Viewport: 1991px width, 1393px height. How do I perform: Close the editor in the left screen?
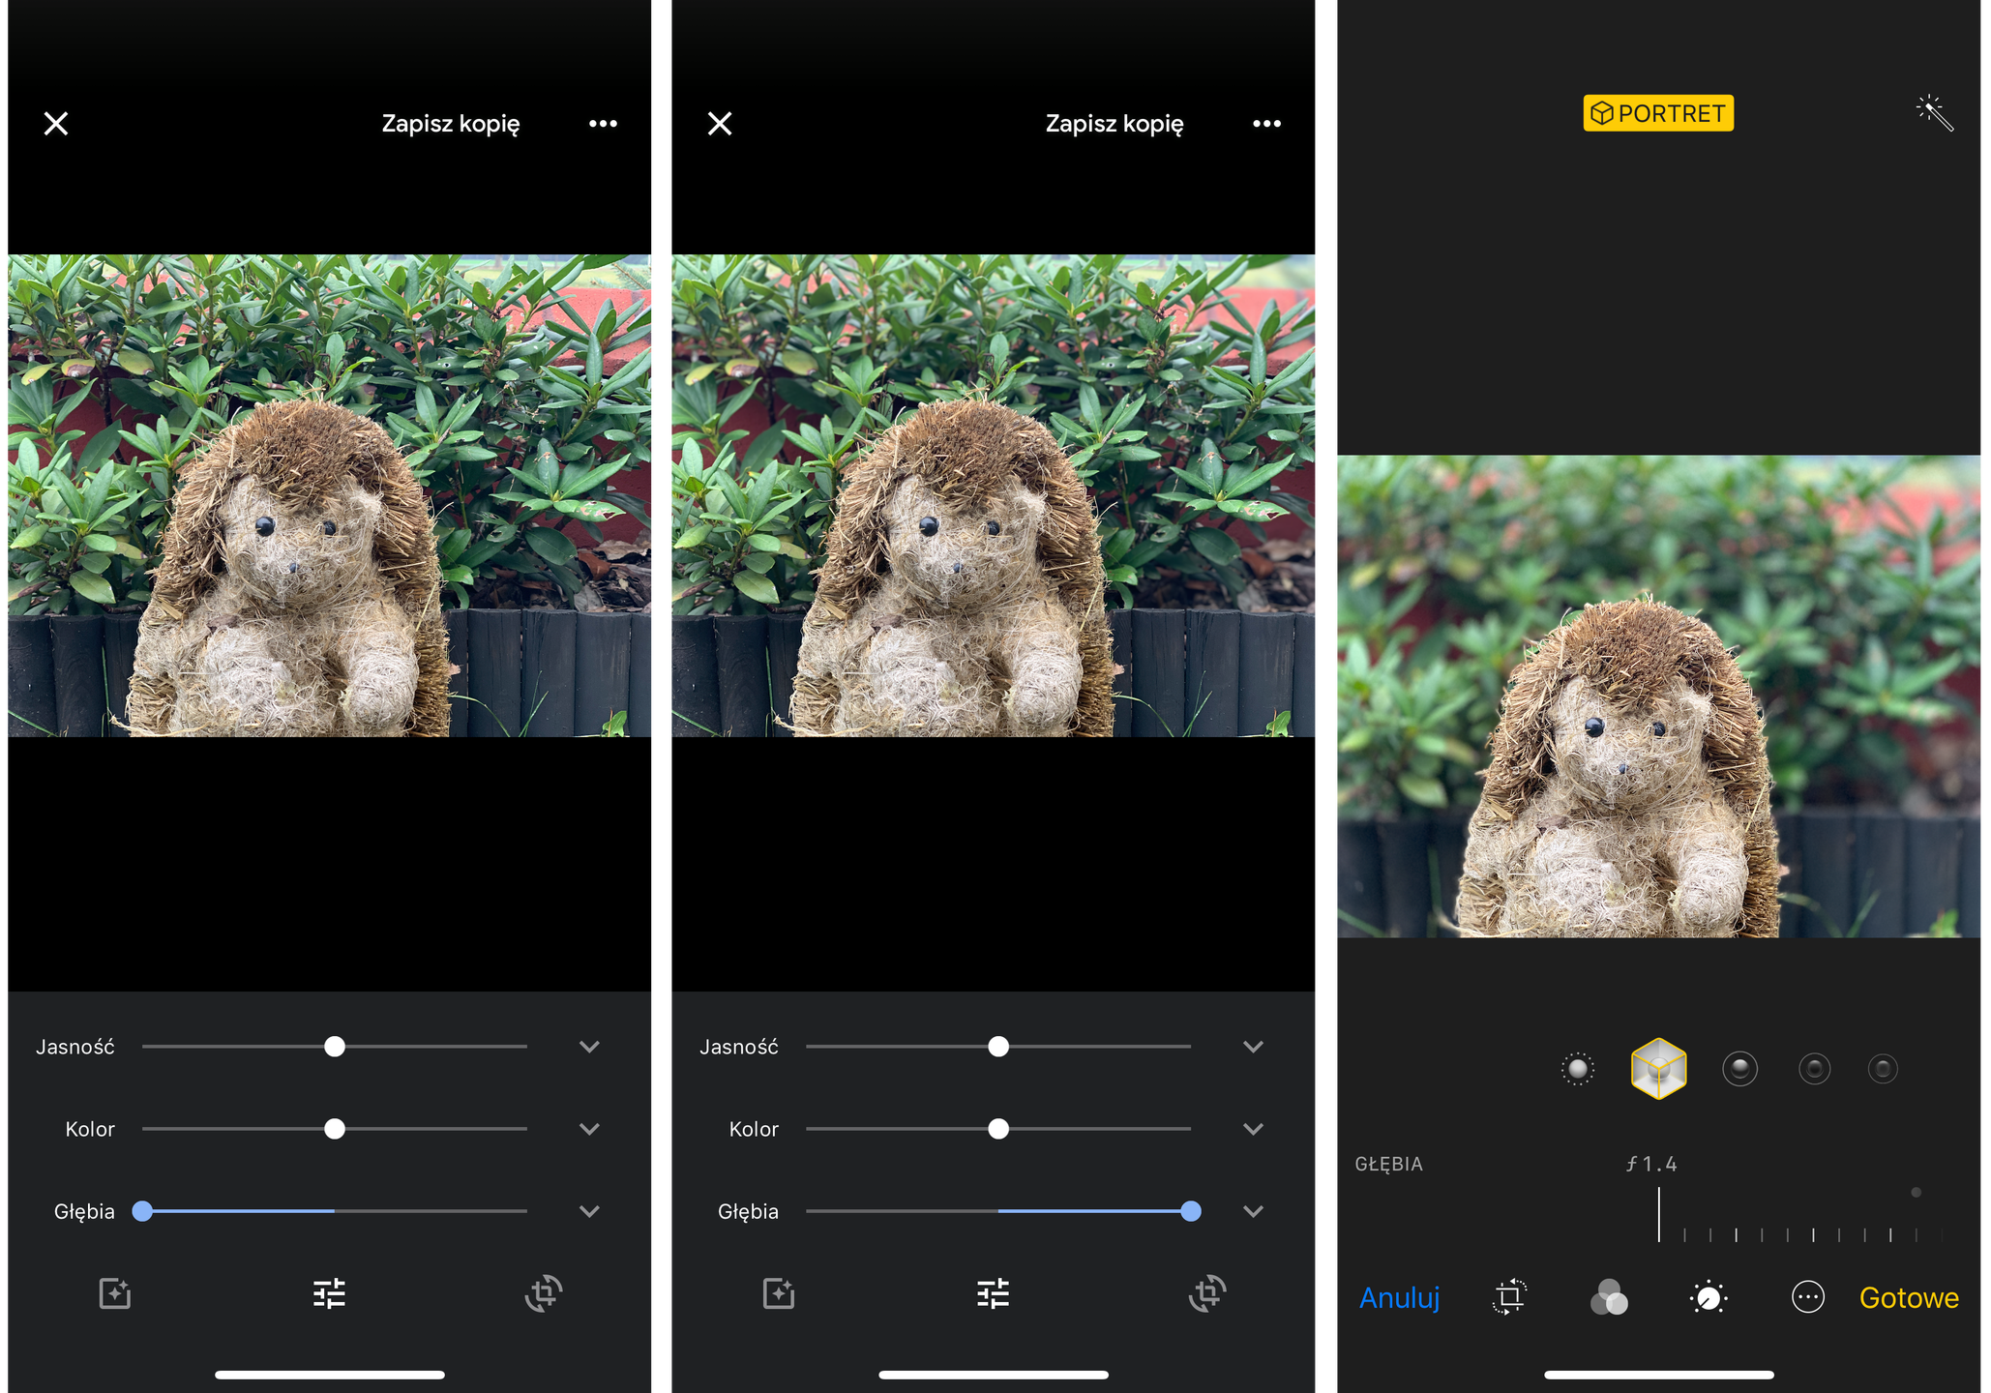(x=56, y=124)
